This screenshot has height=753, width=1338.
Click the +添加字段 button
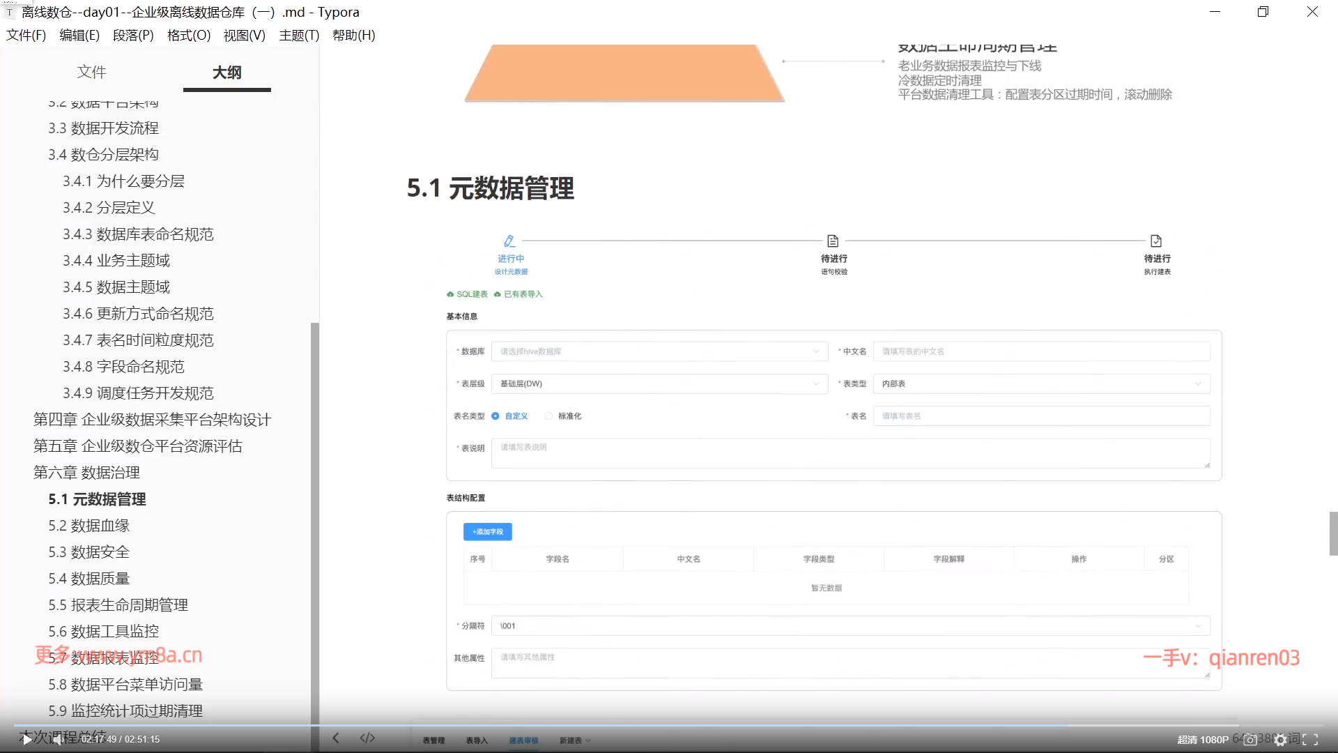(x=488, y=532)
